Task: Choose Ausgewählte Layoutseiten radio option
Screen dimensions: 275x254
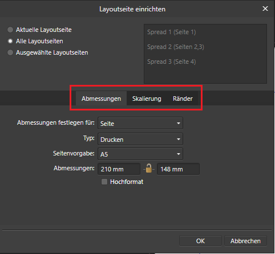Action: pos(10,52)
